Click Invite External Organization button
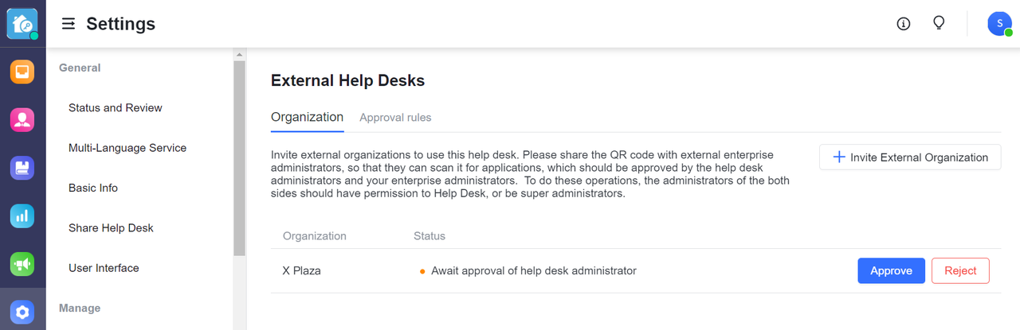This screenshot has width=1020, height=330. (x=910, y=157)
